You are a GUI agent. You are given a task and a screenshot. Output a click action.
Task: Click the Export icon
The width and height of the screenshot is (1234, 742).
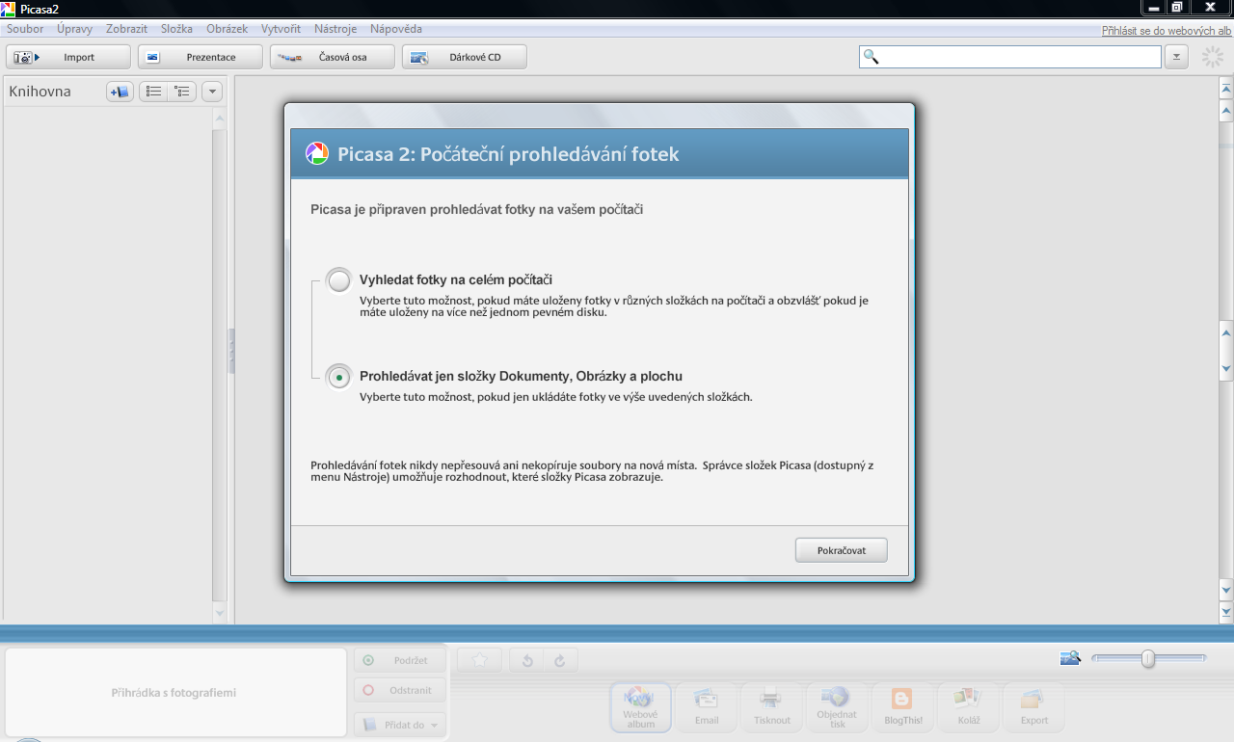[1033, 707]
